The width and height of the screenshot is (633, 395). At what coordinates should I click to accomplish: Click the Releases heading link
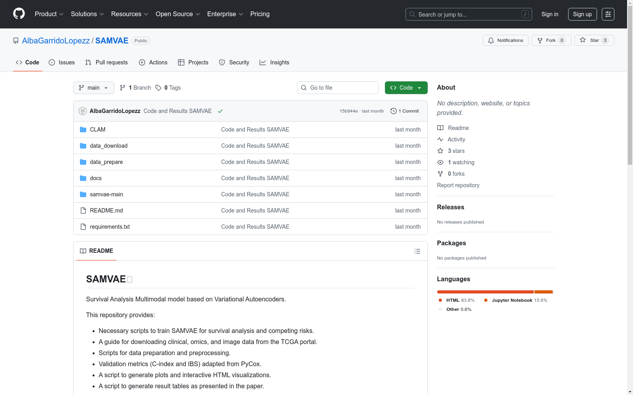(x=451, y=207)
